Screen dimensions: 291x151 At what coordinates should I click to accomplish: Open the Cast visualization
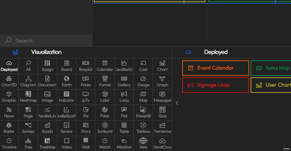[x=143, y=66]
